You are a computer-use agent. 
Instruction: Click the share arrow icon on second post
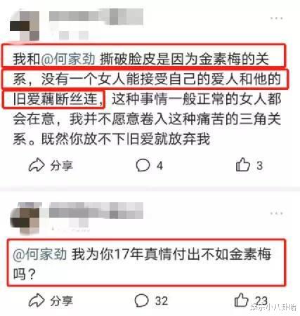[37, 301]
